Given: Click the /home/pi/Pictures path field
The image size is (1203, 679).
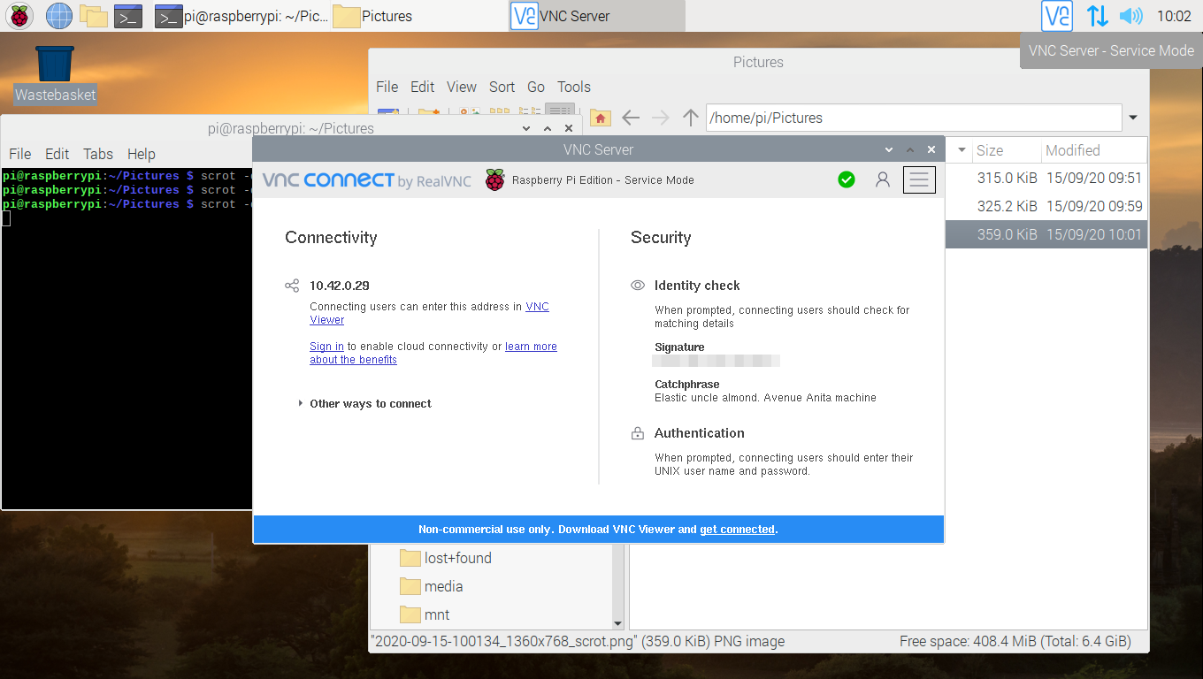Looking at the screenshot, I should [914, 118].
